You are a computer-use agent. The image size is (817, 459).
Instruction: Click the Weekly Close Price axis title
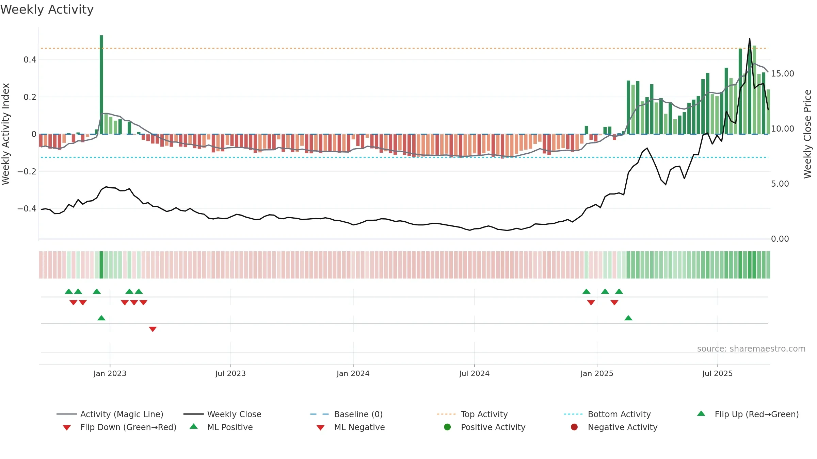(x=807, y=134)
